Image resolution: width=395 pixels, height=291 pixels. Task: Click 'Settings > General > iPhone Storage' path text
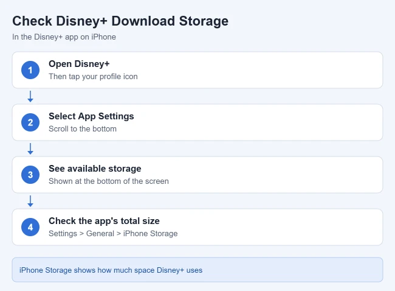tap(113, 233)
